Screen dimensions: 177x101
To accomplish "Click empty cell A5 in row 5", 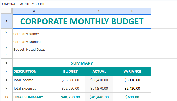I will (x=34, y=55).
